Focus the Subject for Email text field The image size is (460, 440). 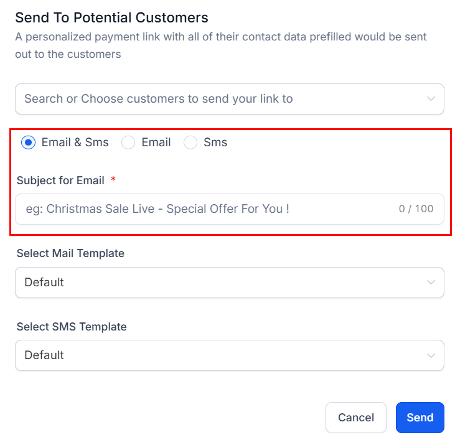tap(205, 209)
